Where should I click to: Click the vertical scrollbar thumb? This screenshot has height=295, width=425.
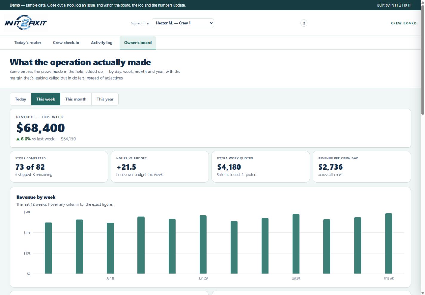click(x=423, y=60)
